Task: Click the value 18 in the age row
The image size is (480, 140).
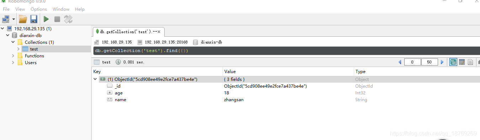Action: click(x=226, y=93)
